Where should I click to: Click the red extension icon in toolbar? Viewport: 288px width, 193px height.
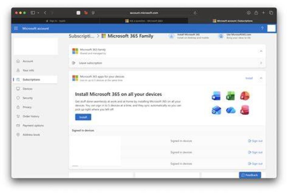[x=86, y=13]
